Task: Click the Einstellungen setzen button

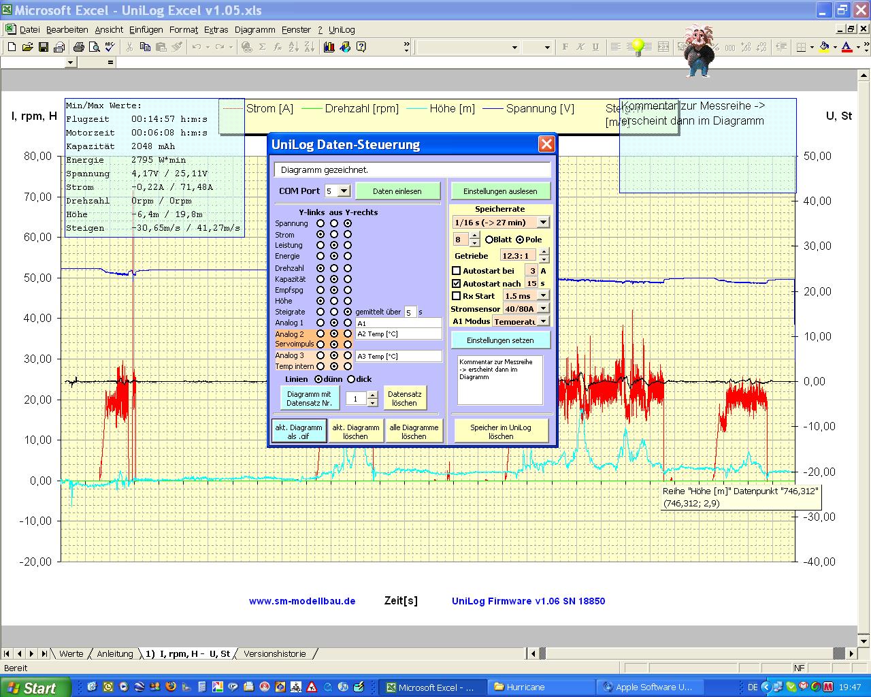Action: pos(500,340)
